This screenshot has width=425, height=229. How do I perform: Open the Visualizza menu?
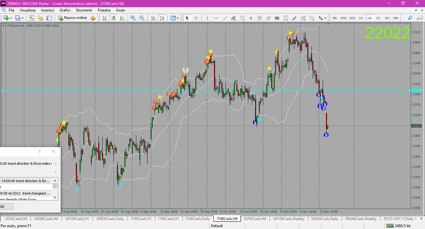(x=28, y=10)
